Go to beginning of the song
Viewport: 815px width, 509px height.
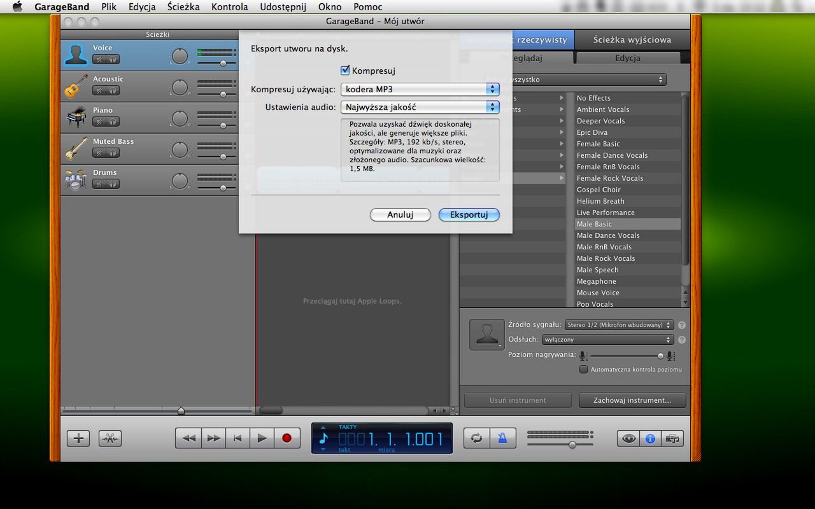pyautogui.click(x=237, y=438)
